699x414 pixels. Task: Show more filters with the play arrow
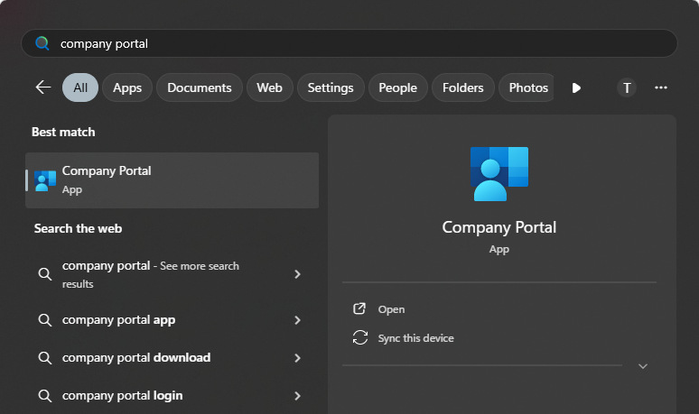(576, 87)
